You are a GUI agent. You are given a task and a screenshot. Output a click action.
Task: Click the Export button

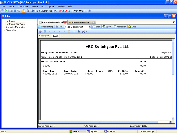pyautogui.click(x=107, y=27)
